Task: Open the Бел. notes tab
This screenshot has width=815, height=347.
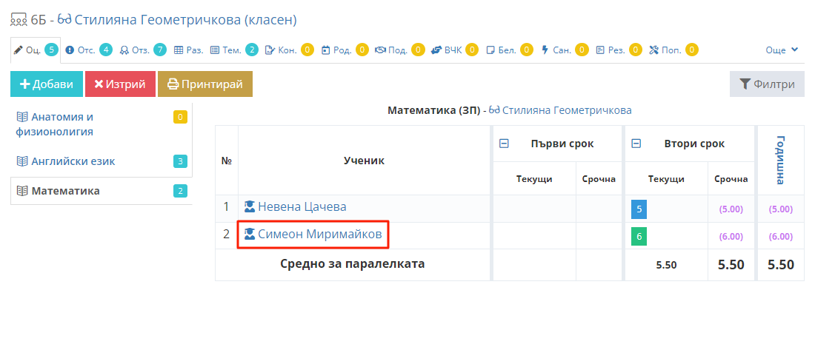Action: coord(510,50)
